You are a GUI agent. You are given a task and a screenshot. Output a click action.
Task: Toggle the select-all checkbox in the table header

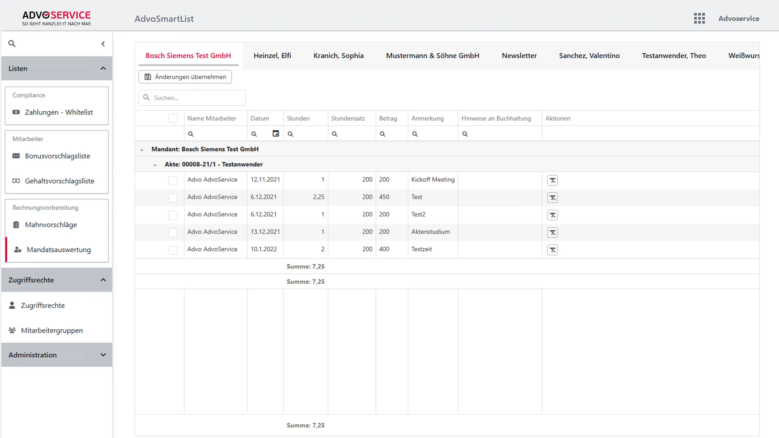173,118
